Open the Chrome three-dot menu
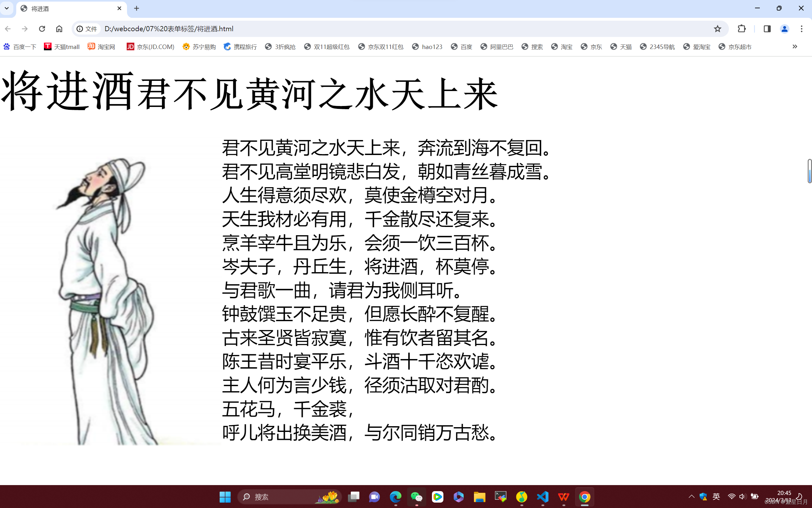The image size is (812, 508). tap(801, 29)
